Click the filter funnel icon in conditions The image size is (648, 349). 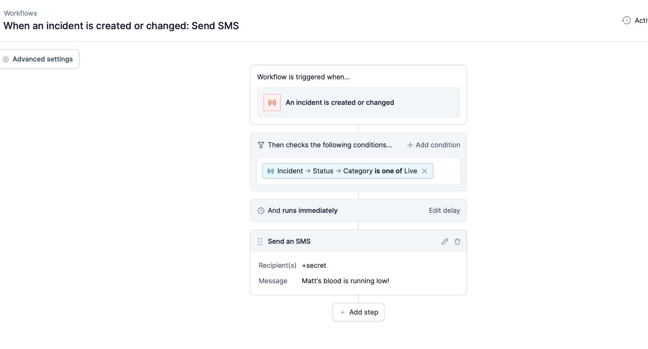coord(261,145)
